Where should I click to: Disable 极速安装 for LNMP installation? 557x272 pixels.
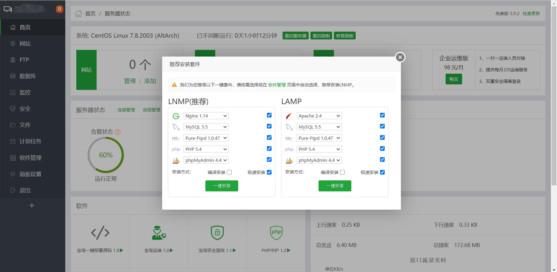click(269, 172)
